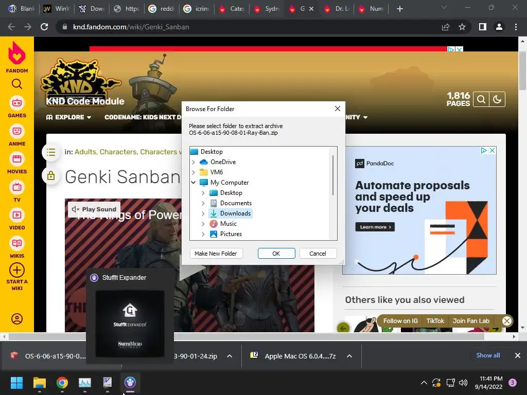Go back to previous page
The width and height of the screenshot is (527, 395).
point(11,27)
